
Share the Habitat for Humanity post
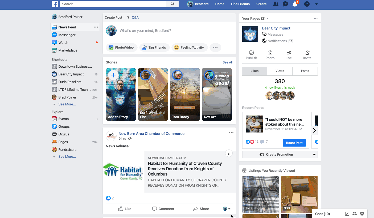tap(201, 209)
